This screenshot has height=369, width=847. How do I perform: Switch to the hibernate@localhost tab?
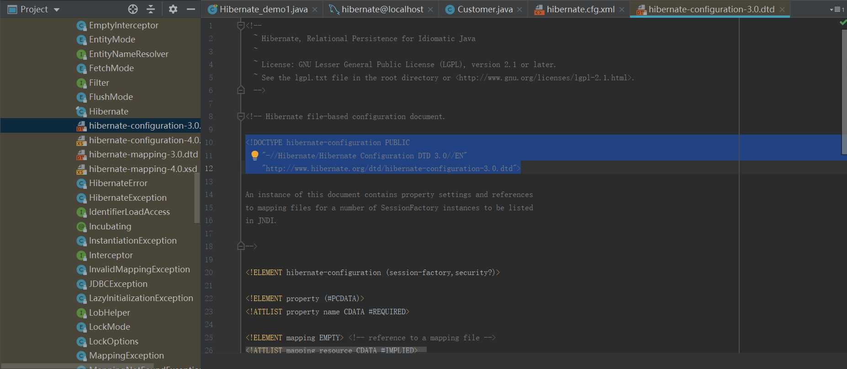(x=382, y=10)
